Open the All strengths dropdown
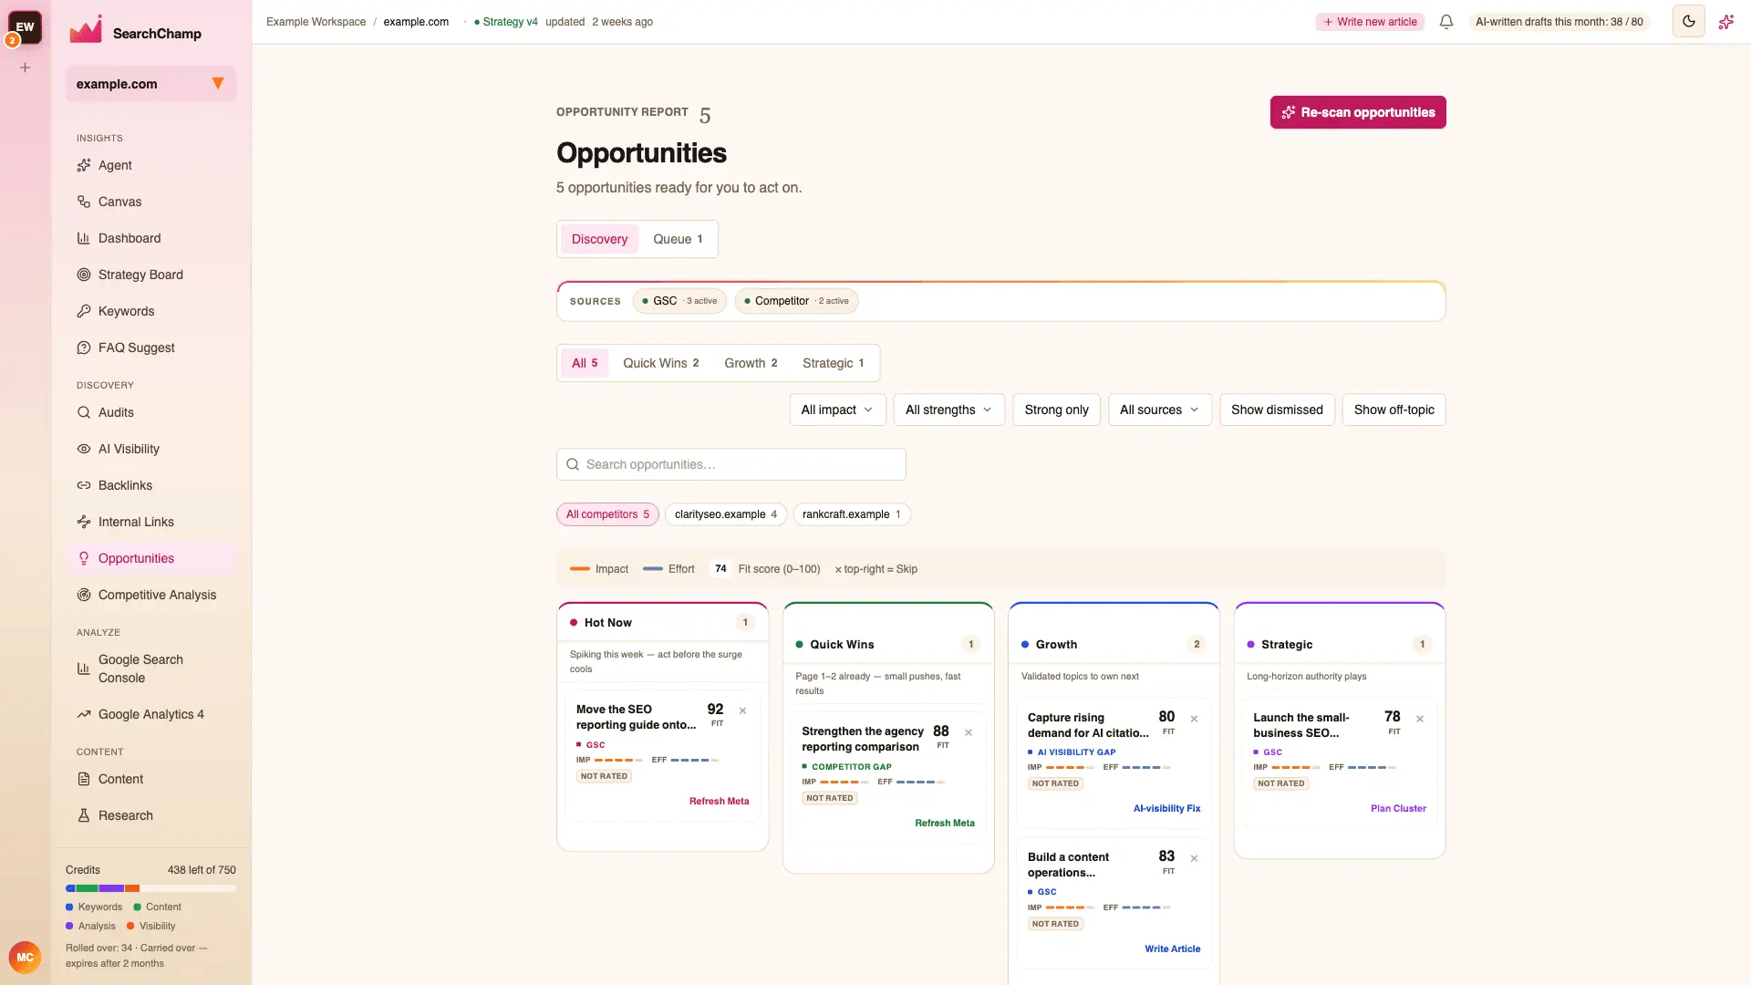 948,410
